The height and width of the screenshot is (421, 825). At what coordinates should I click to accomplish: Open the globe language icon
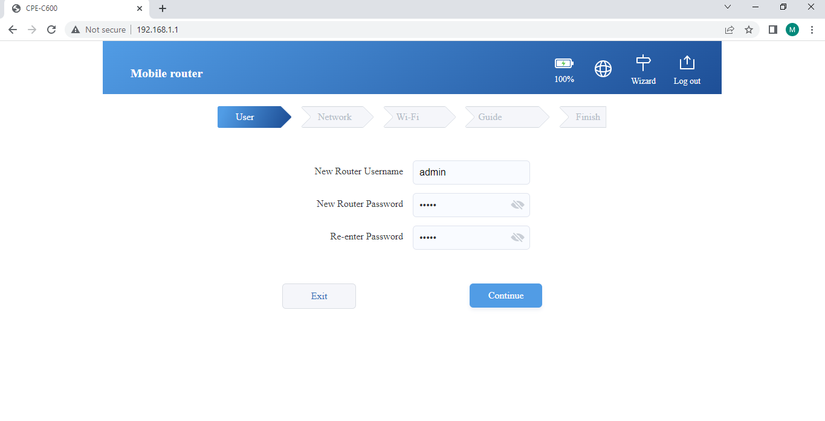pyautogui.click(x=603, y=69)
